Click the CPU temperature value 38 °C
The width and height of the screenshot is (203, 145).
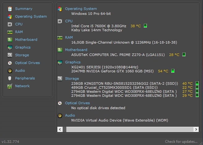click(x=136, y=26)
